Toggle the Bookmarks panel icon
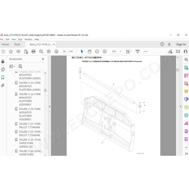189x189 pixels. (3, 77)
